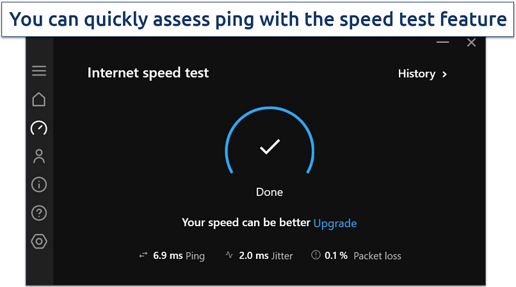The image size is (516, 287).
Task: Click the info circle sidebar icon
Action: [39, 184]
